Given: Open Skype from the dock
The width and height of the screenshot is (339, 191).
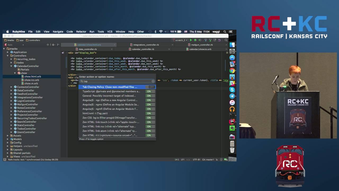Looking at the screenshot, I should pyautogui.click(x=232, y=90).
